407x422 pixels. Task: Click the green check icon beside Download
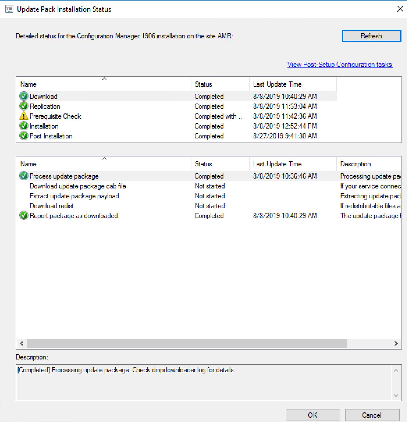pos(24,96)
